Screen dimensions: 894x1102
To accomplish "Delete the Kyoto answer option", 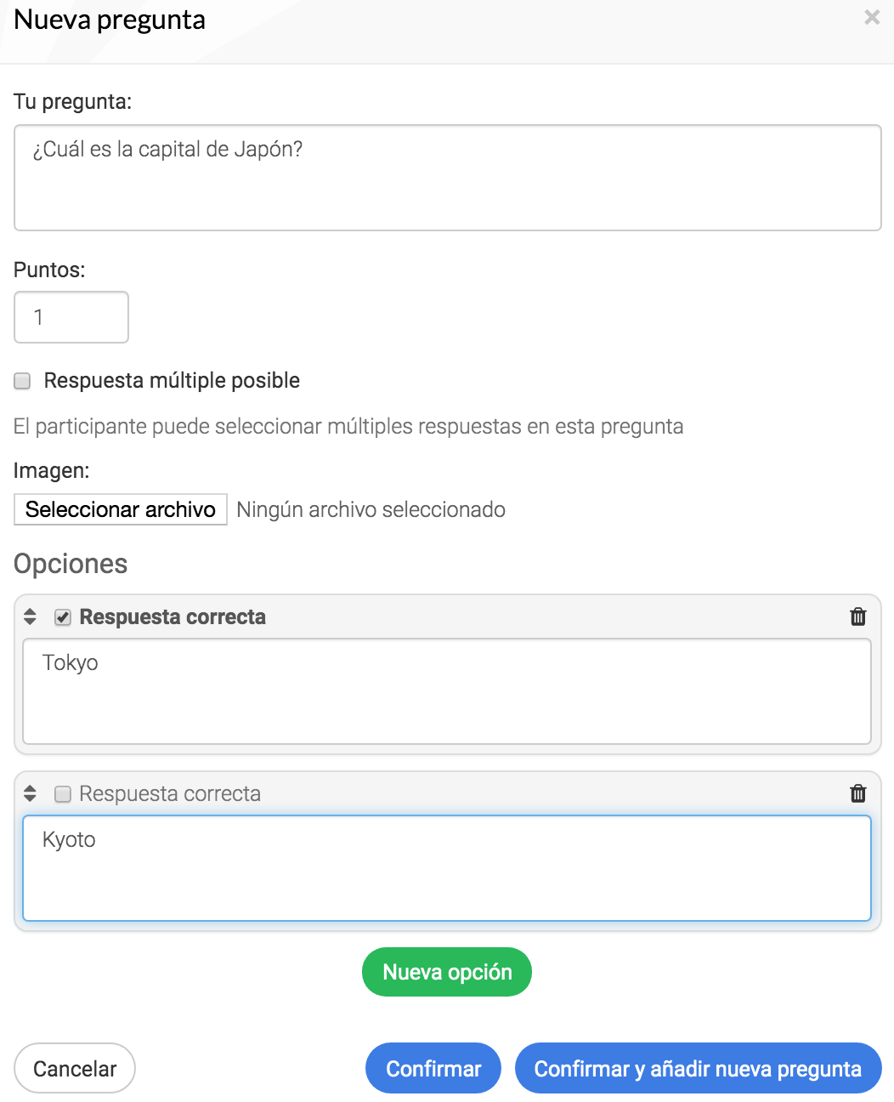I will tap(858, 793).
